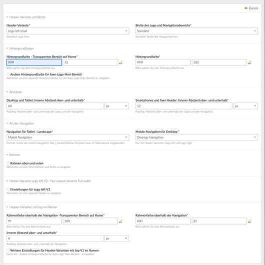Open the Header-Variante dropdown
Screen dimensions: 265x265
point(68,31)
